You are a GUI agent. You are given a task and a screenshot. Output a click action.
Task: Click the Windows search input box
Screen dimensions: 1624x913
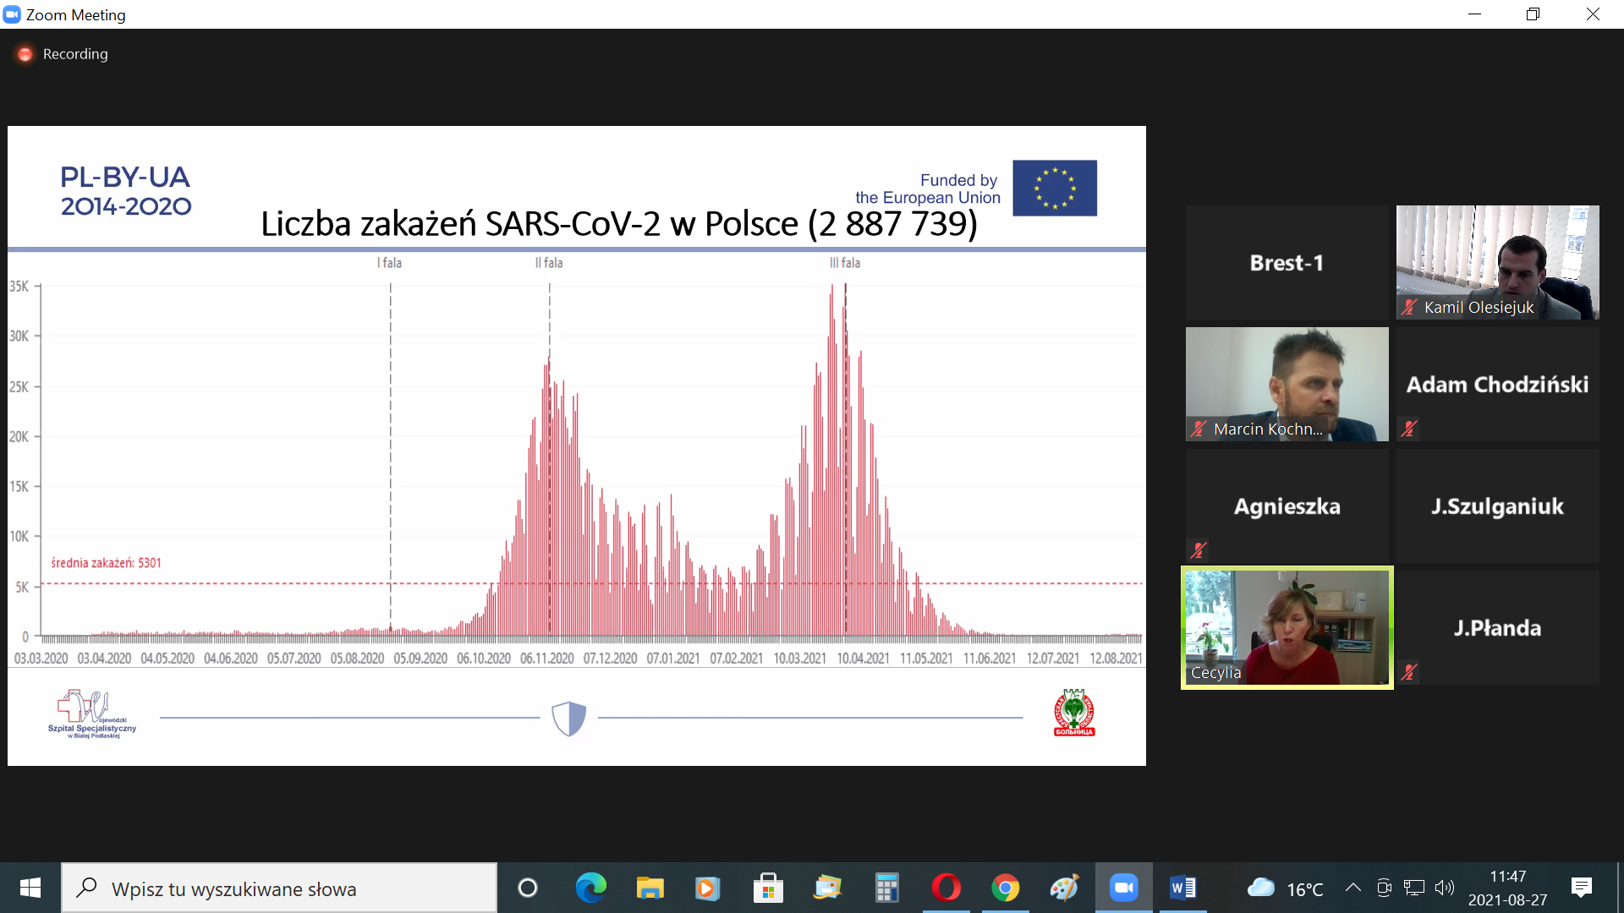tap(279, 888)
